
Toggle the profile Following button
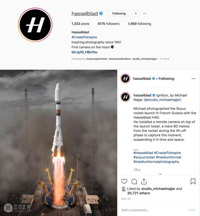(x=119, y=14)
